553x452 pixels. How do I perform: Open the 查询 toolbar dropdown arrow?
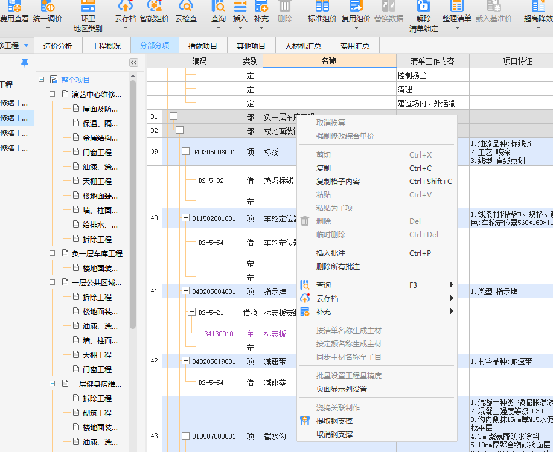[219, 28]
